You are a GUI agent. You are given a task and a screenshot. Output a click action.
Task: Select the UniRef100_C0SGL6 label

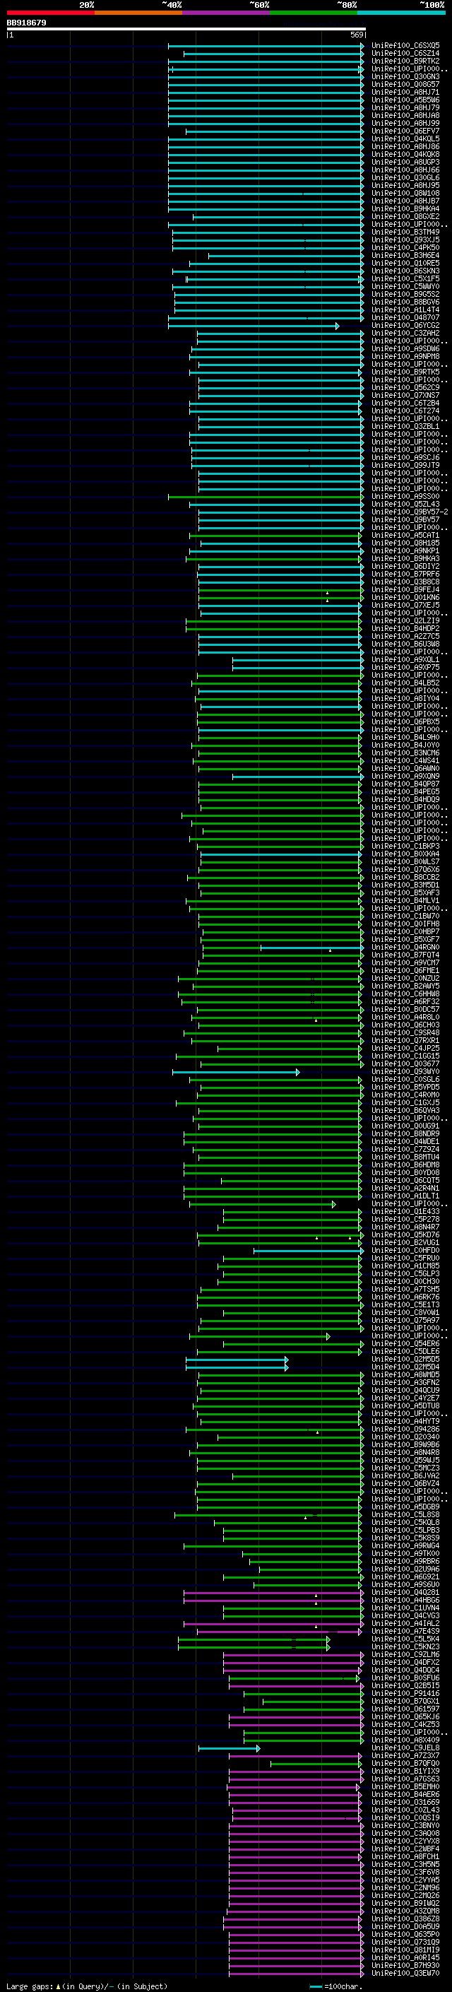(405, 1080)
